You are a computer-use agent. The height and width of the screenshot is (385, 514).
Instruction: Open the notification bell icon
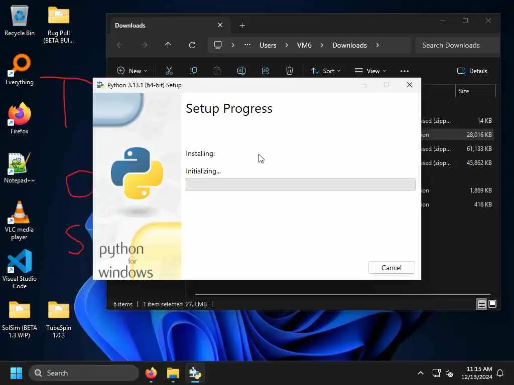tap(500, 373)
